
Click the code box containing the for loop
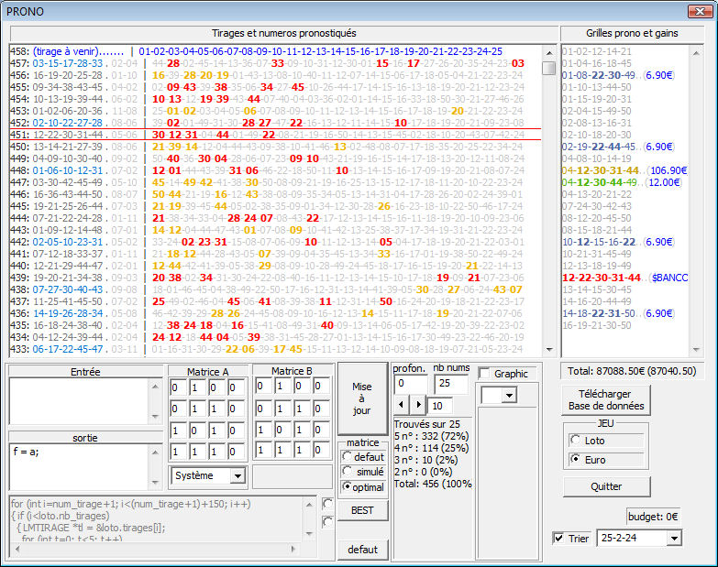157,520
